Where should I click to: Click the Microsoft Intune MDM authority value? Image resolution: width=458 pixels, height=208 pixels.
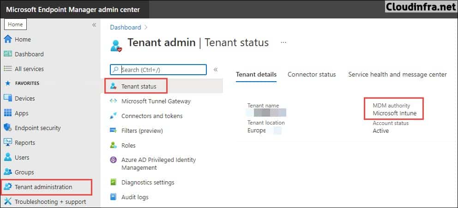[x=395, y=113]
